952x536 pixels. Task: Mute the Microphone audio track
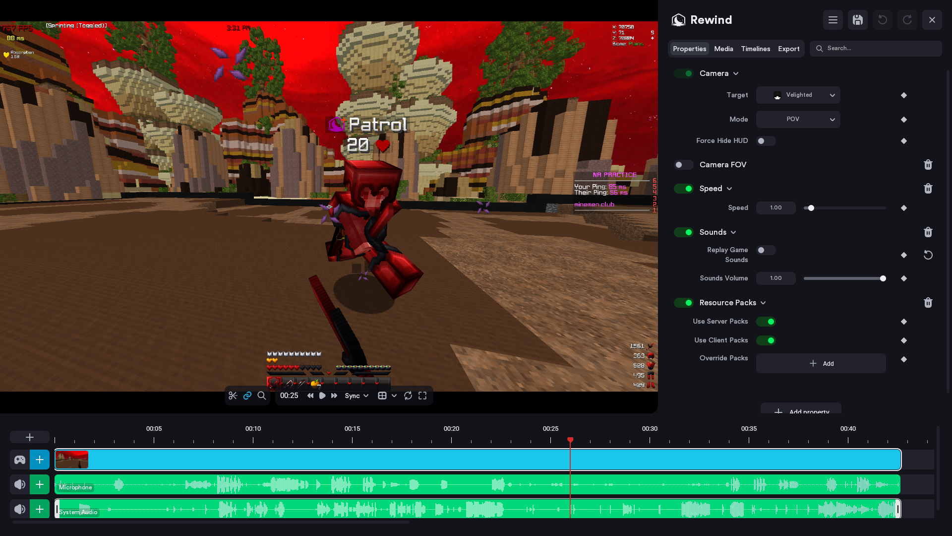click(20, 484)
